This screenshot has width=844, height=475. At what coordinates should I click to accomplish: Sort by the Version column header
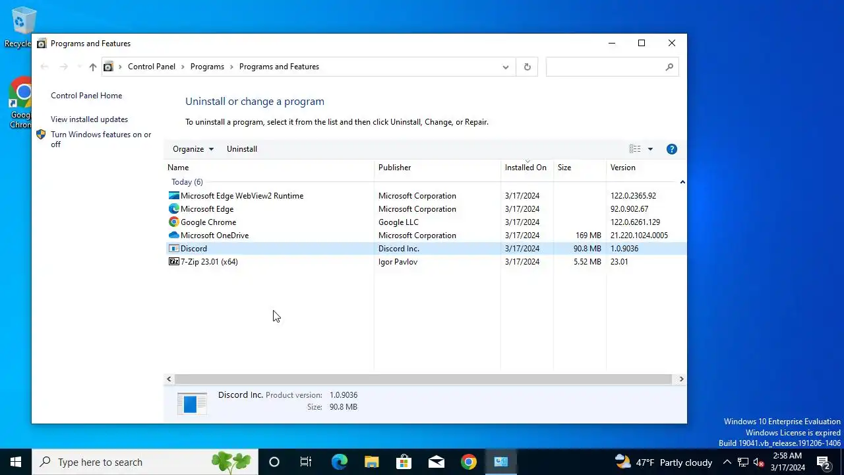pos(646,168)
